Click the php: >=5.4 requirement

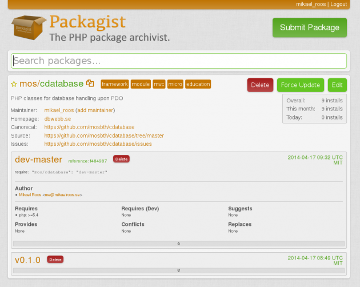[x=29, y=215]
